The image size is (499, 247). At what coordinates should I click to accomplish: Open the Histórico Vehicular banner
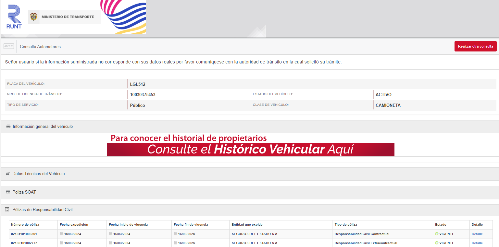click(250, 150)
